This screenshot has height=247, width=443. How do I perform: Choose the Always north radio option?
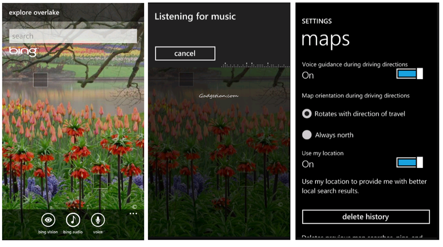click(307, 135)
